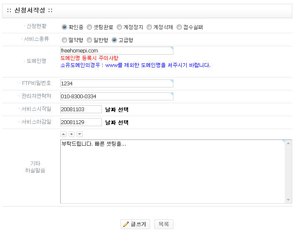The height and width of the screenshot is (234, 296).
Task: Click the FTP비밀번호 row label
Action: tap(37, 83)
